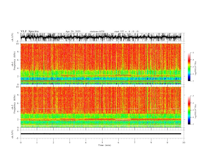The height and width of the screenshot is (160, 207).
Task: Click the 'ch.1(V)' waveform axis label
Action: (13, 37)
